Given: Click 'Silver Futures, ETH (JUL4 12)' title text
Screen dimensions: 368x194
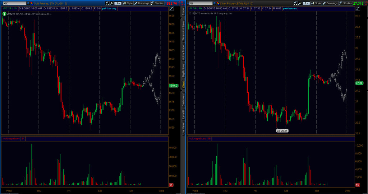Looking at the screenshot, I should point(236,4).
